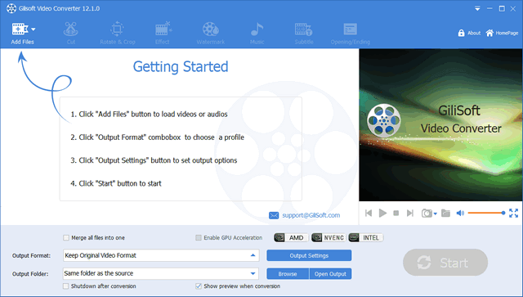Uncheck Show preview when conversion
The width and height of the screenshot is (523, 297).
[x=199, y=286]
